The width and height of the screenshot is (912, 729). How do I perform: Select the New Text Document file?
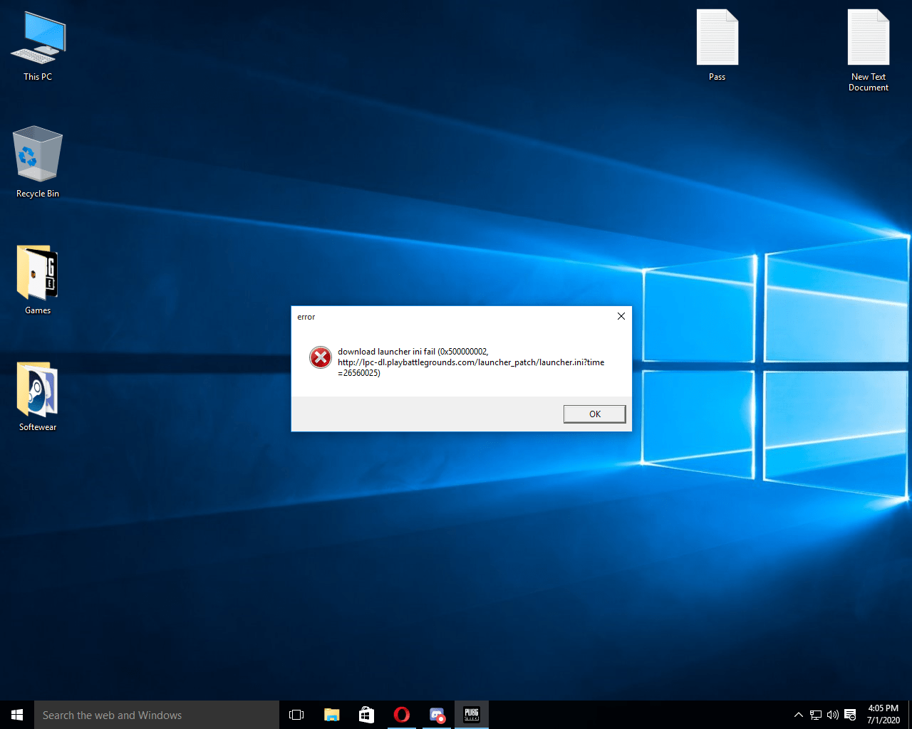pyautogui.click(x=869, y=51)
